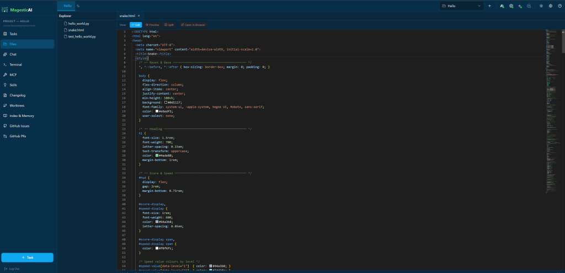
Task: Open settings gear icon in top bar
Action: click(x=551, y=6)
